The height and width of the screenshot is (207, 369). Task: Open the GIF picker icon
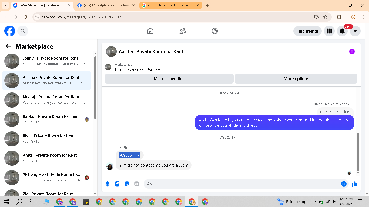pos(137,184)
